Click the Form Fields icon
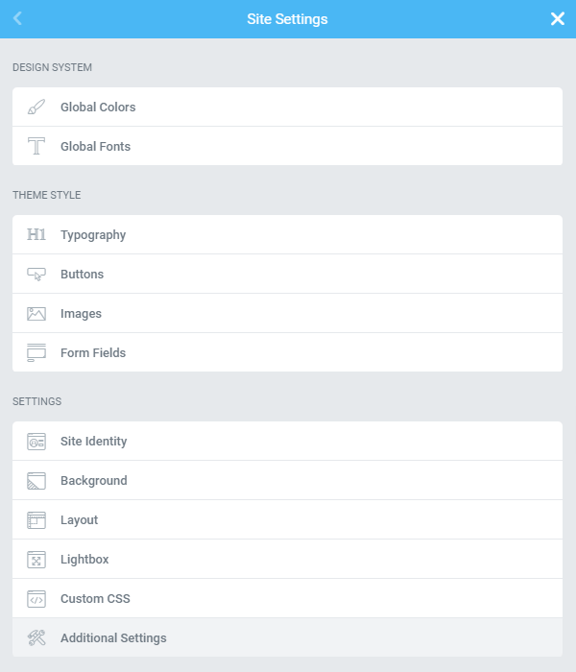The image size is (576, 672). (36, 352)
